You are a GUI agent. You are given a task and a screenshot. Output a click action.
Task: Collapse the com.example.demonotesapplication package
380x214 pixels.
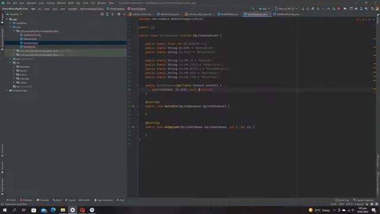coord(14,31)
